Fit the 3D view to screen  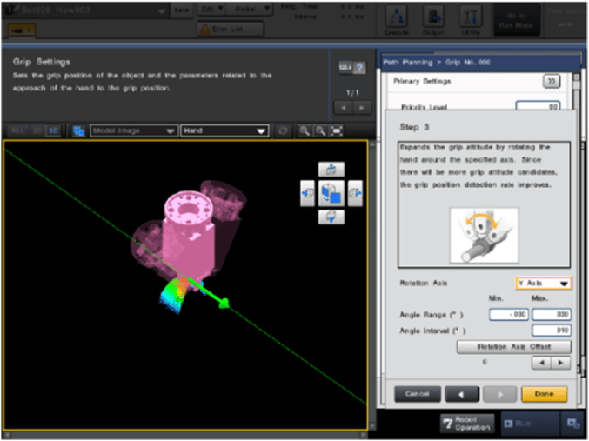(x=336, y=130)
